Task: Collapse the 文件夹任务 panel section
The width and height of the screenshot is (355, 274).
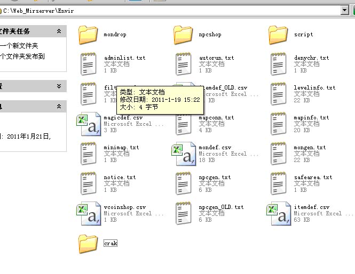Action: coord(59,31)
